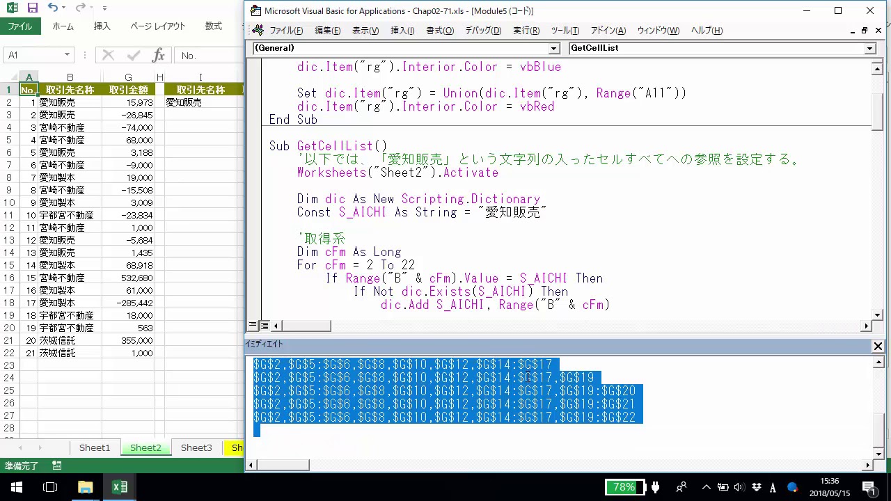Close the Immediate window pane
891x501 pixels.
tap(878, 346)
